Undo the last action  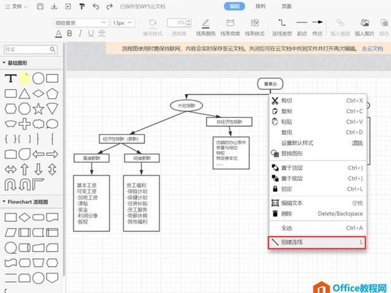(x=96, y=6)
